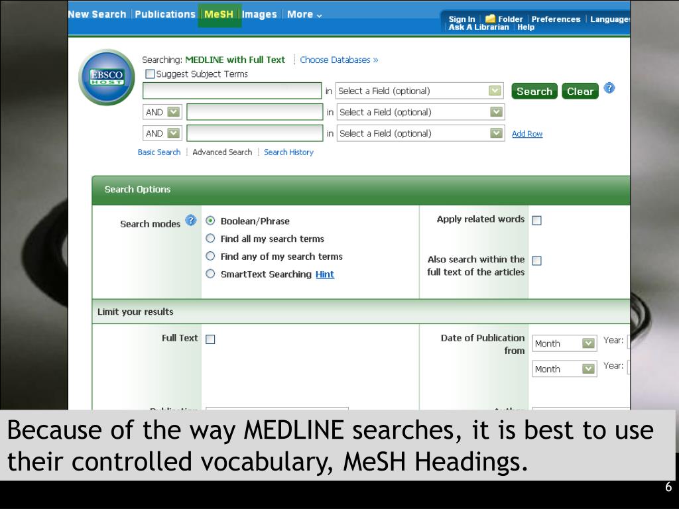Viewport: 679px width, 509px height.
Task: Open the second Month dropdown
Action: pyautogui.click(x=565, y=369)
